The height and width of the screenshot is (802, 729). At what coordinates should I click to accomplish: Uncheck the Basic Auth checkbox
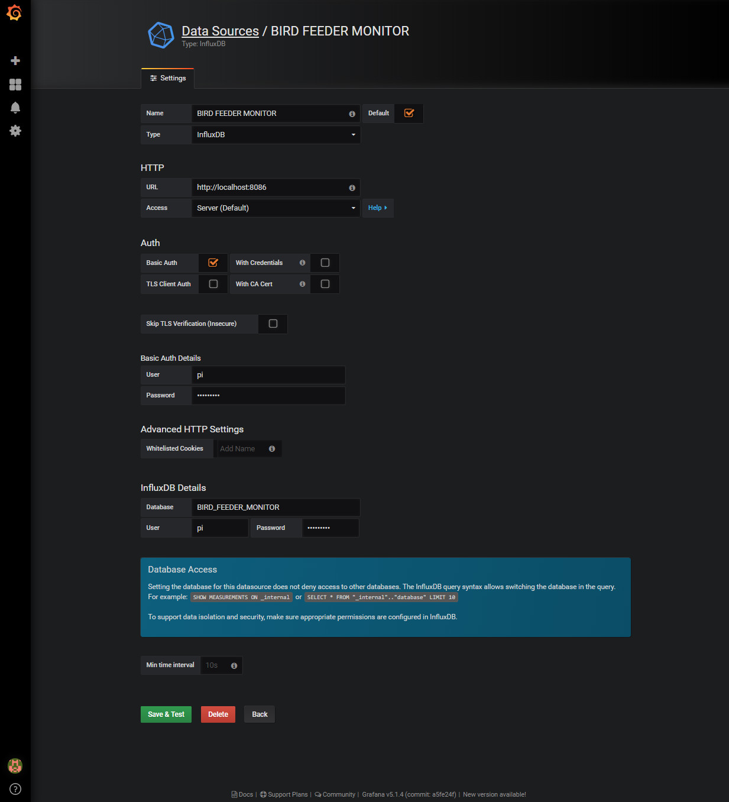pyautogui.click(x=213, y=263)
